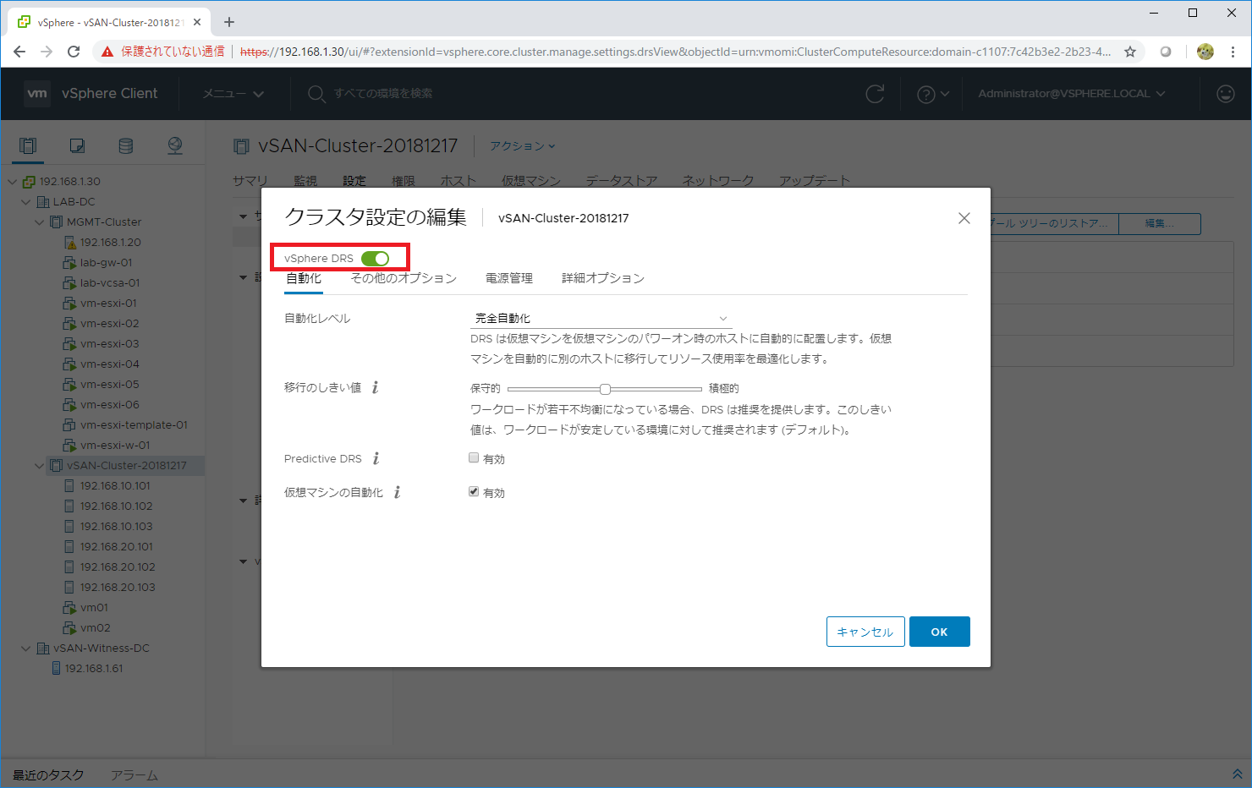Image resolution: width=1252 pixels, height=788 pixels.
Task: Open 最近のタスク panel
Action: click(x=48, y=775)
